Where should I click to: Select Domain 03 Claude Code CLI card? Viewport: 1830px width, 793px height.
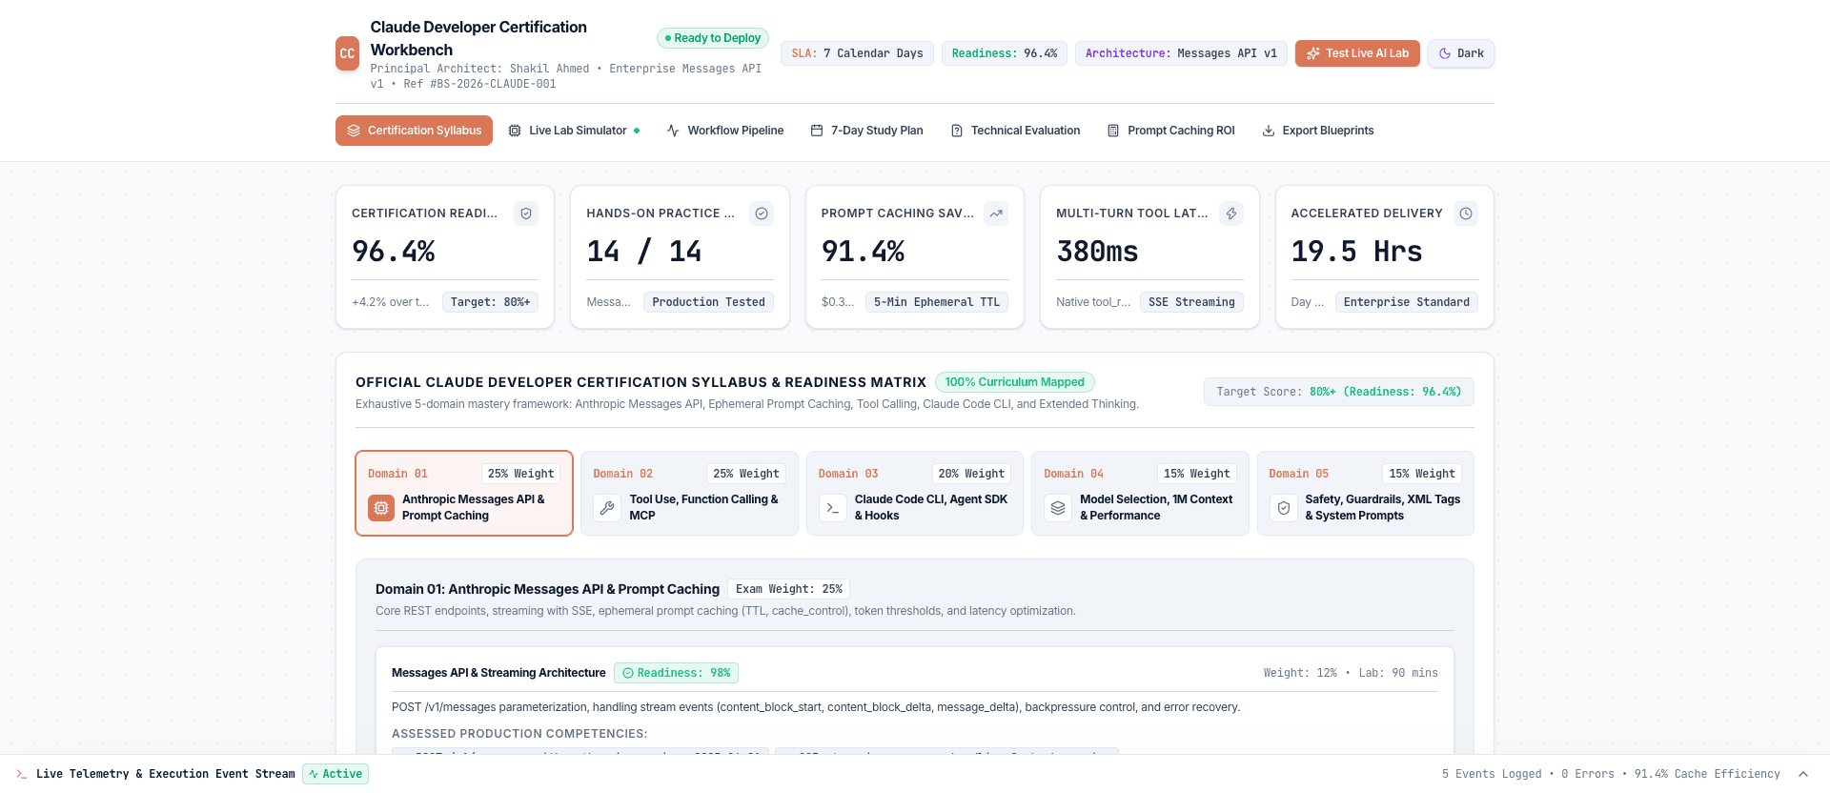(915, 493)
